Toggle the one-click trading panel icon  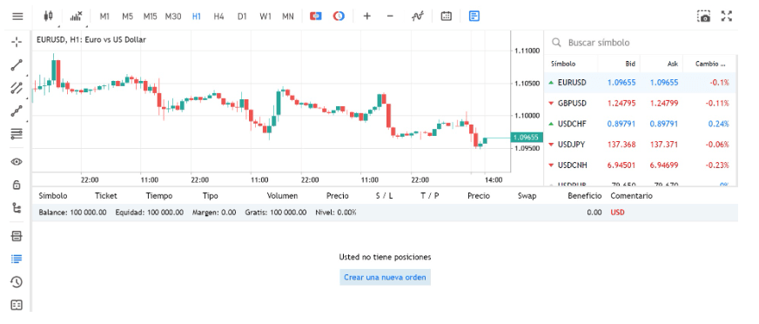[x=316, y=17]
